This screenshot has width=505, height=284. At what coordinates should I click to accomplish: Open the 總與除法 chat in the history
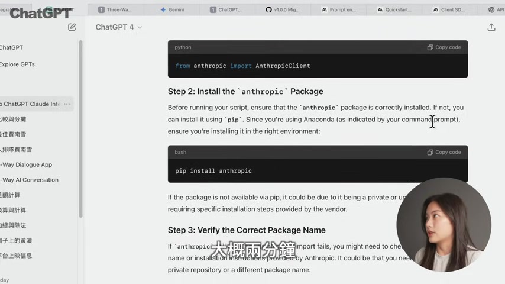click(x=13, y=225)
